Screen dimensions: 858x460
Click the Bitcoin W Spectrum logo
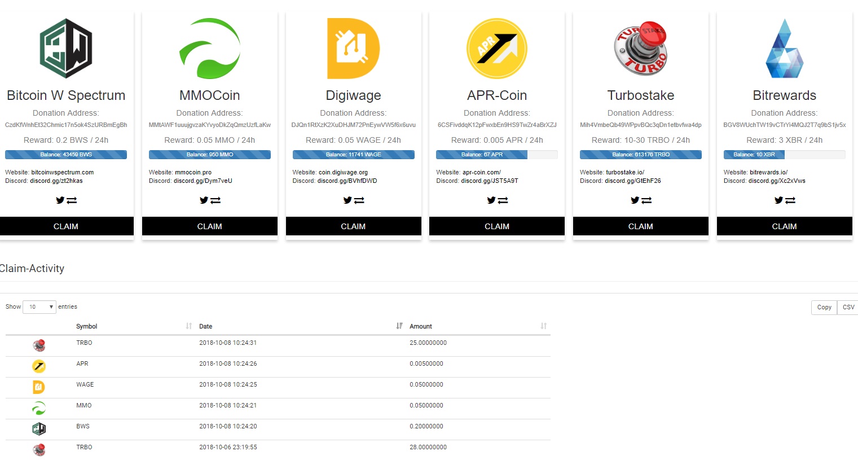point(66,49)
